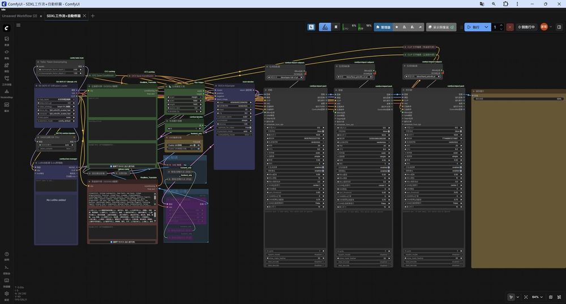
Task: Click the share arrow icon beside Manager
Action: (420, 27)
